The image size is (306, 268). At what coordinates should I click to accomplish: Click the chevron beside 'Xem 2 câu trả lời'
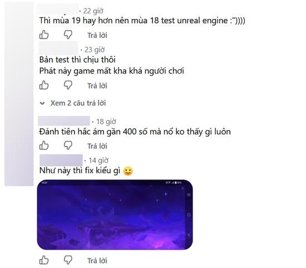[42, 103]
